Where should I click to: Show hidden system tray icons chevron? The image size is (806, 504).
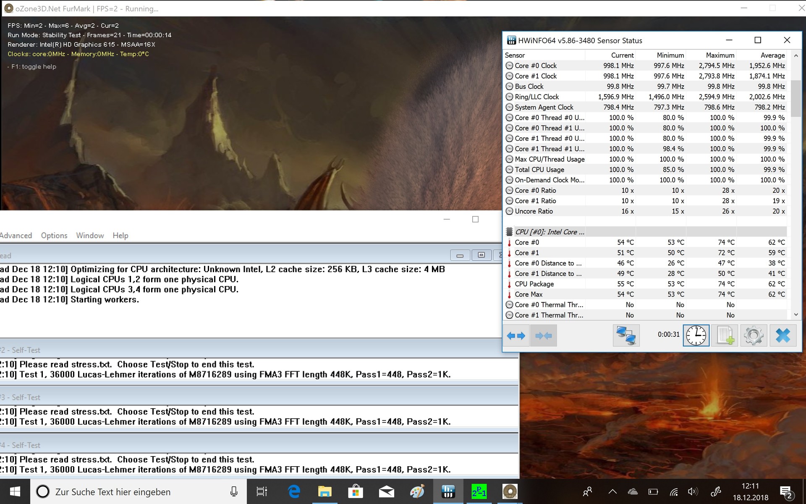pyautogui.click(x=612, y=491)
